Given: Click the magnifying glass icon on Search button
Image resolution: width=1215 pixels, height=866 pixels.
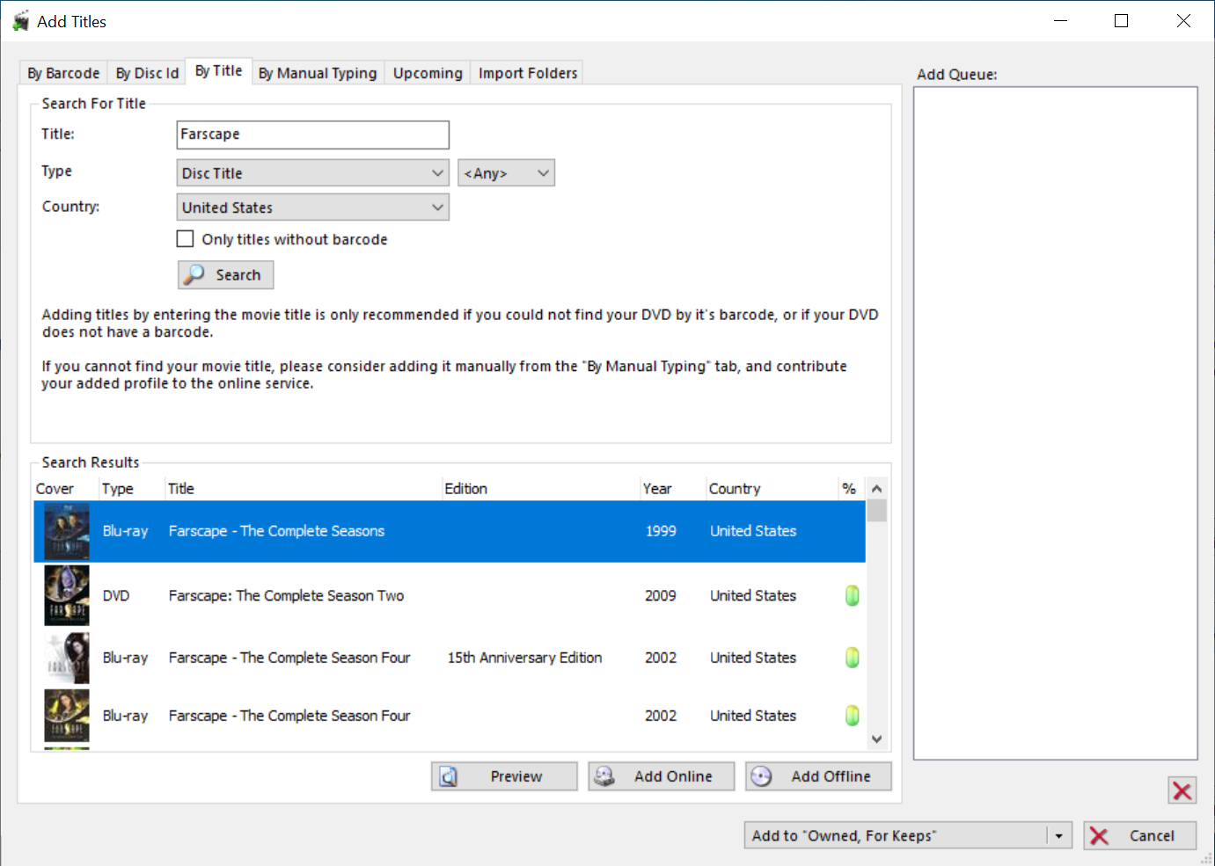Looking at the screenshot, I should pyautogui.click(x=194, y=274).
